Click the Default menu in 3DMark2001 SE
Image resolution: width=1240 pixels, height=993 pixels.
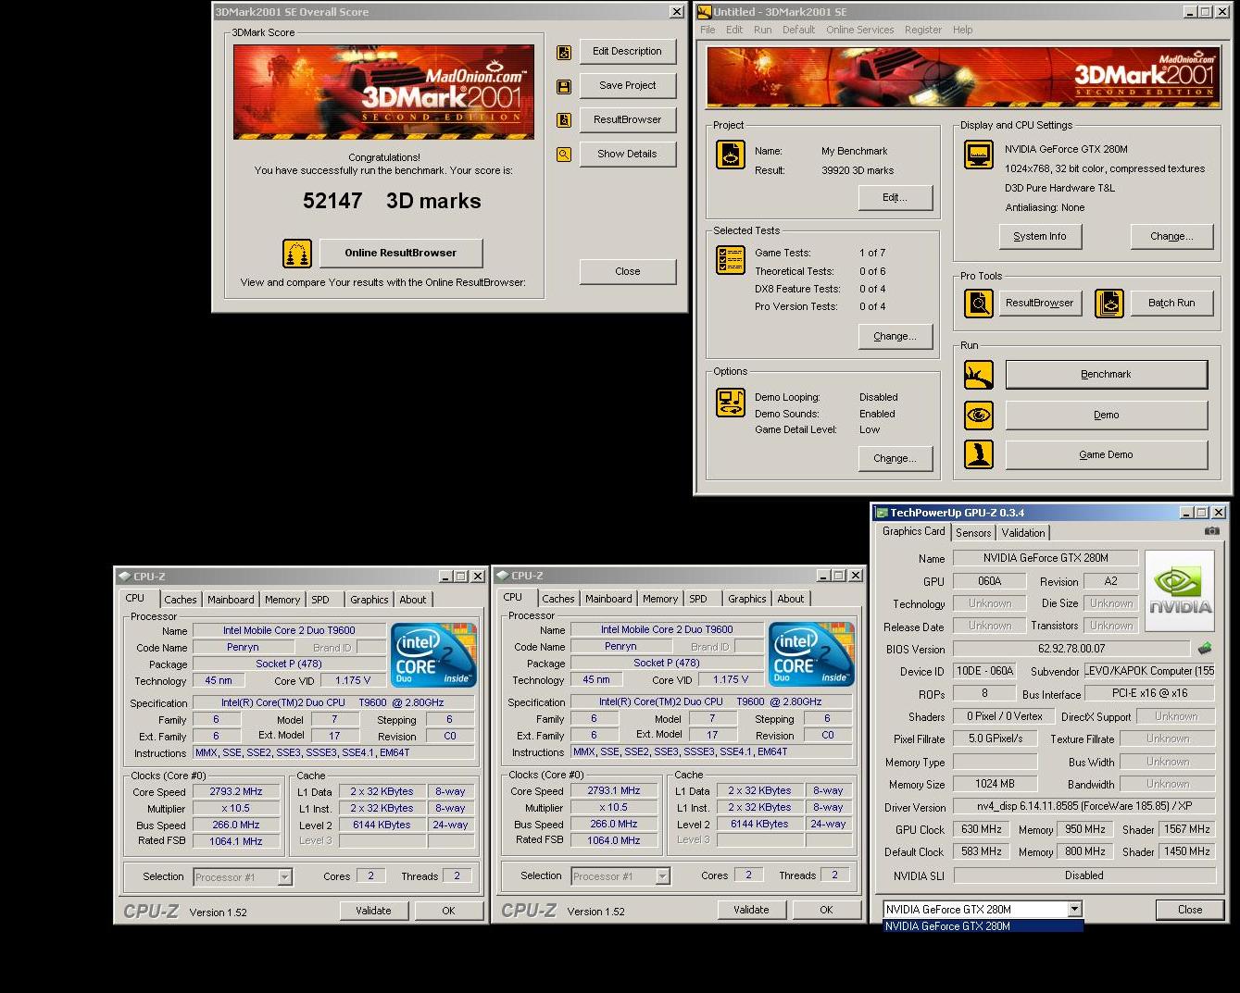[798, 30]
